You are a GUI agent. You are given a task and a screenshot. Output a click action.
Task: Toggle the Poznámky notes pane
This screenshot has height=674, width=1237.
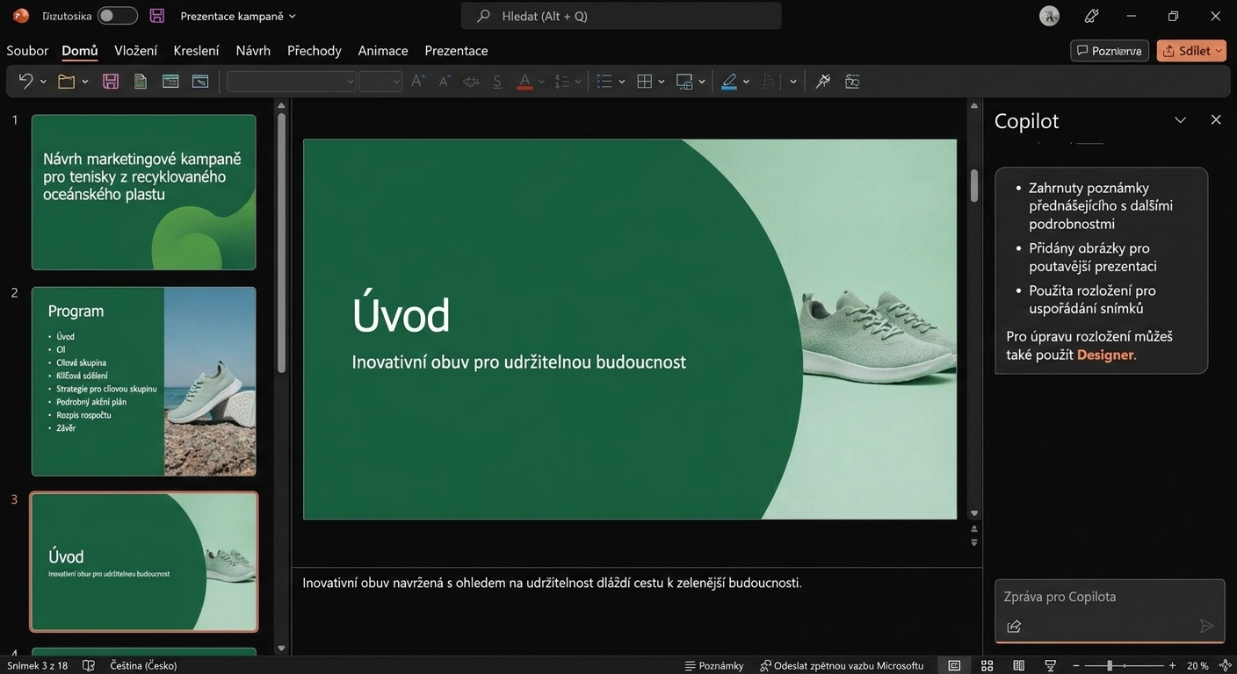point(713,666)
